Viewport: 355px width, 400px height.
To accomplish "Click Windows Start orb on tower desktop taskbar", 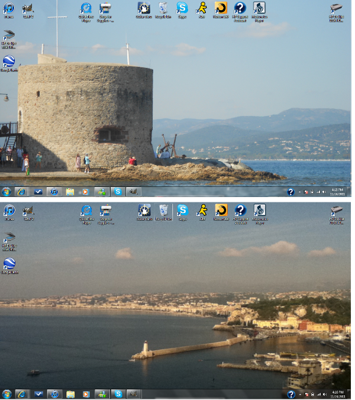I will tap(7, 192).
